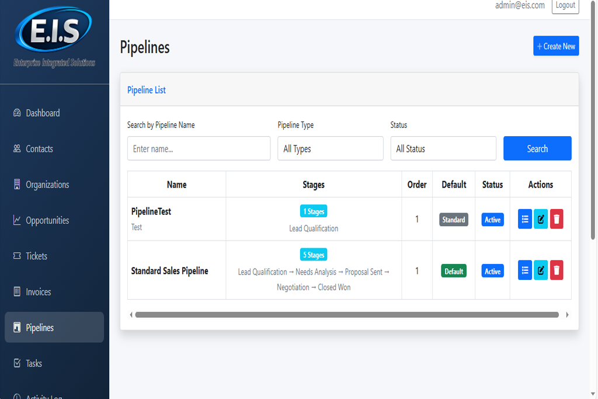Navigate to Tickets section
The width and height of the screenshot is (598, 399).
pyautogui.click(x=36, y=256)
